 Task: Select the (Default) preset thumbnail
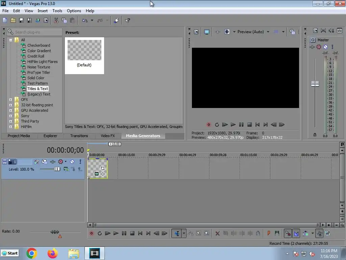pos(84,56)
